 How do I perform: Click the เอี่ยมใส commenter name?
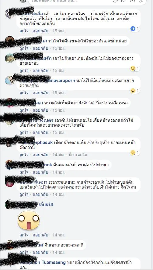tap(46, 204)
